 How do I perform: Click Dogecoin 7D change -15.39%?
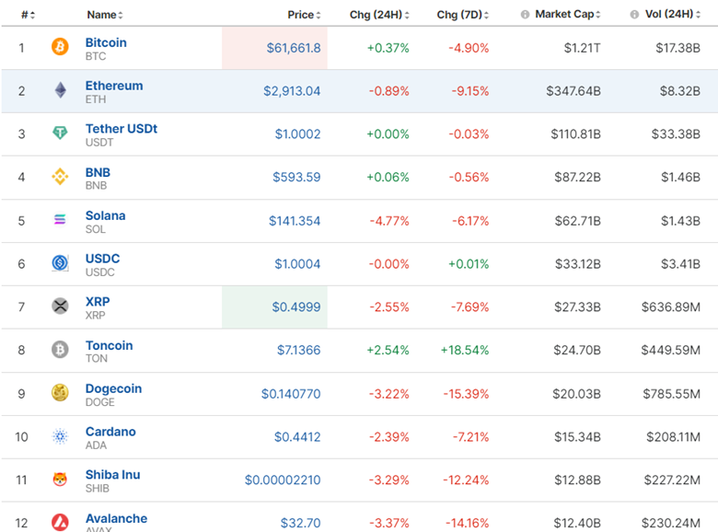(466, 394)
